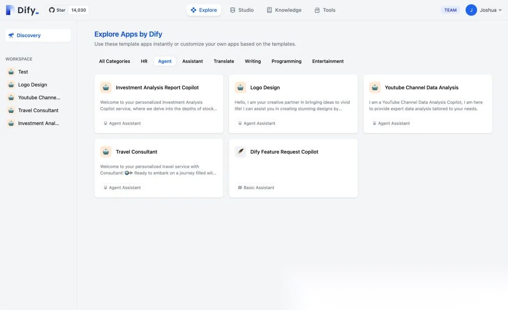Click Joshua's avatar circle
Image resolution: width=508 pixels, height=310 pixels.
click(471, 10)
